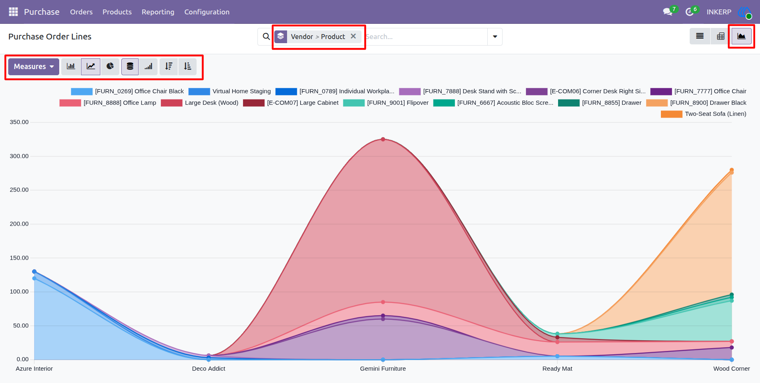This screenshot has height=383, width=760.
Task: Open the Measures dropdown
Action: coord(34,67)
